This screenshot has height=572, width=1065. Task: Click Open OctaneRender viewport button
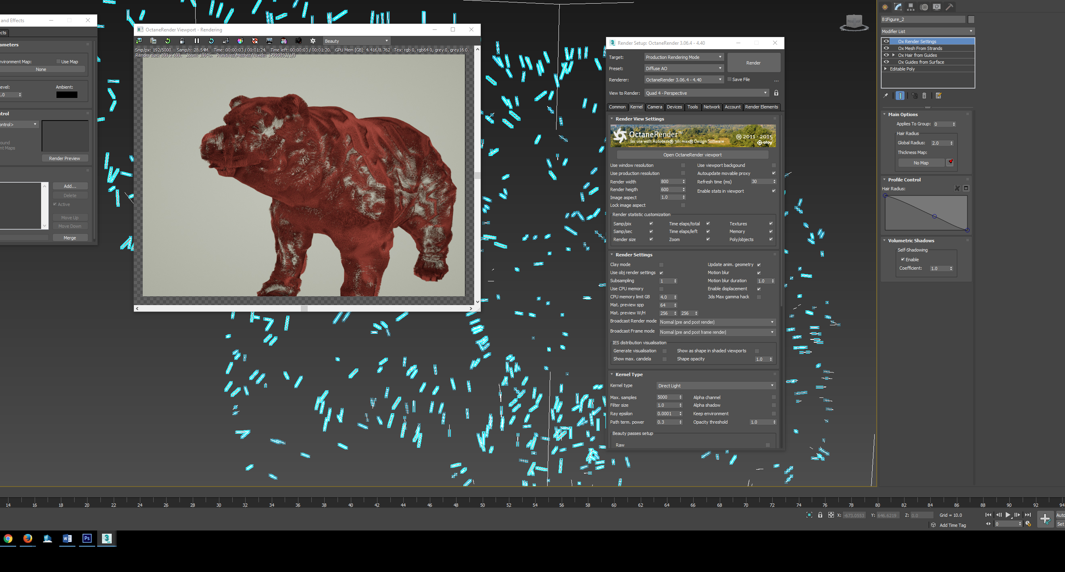pyautogui.click(x=692, y=155)
